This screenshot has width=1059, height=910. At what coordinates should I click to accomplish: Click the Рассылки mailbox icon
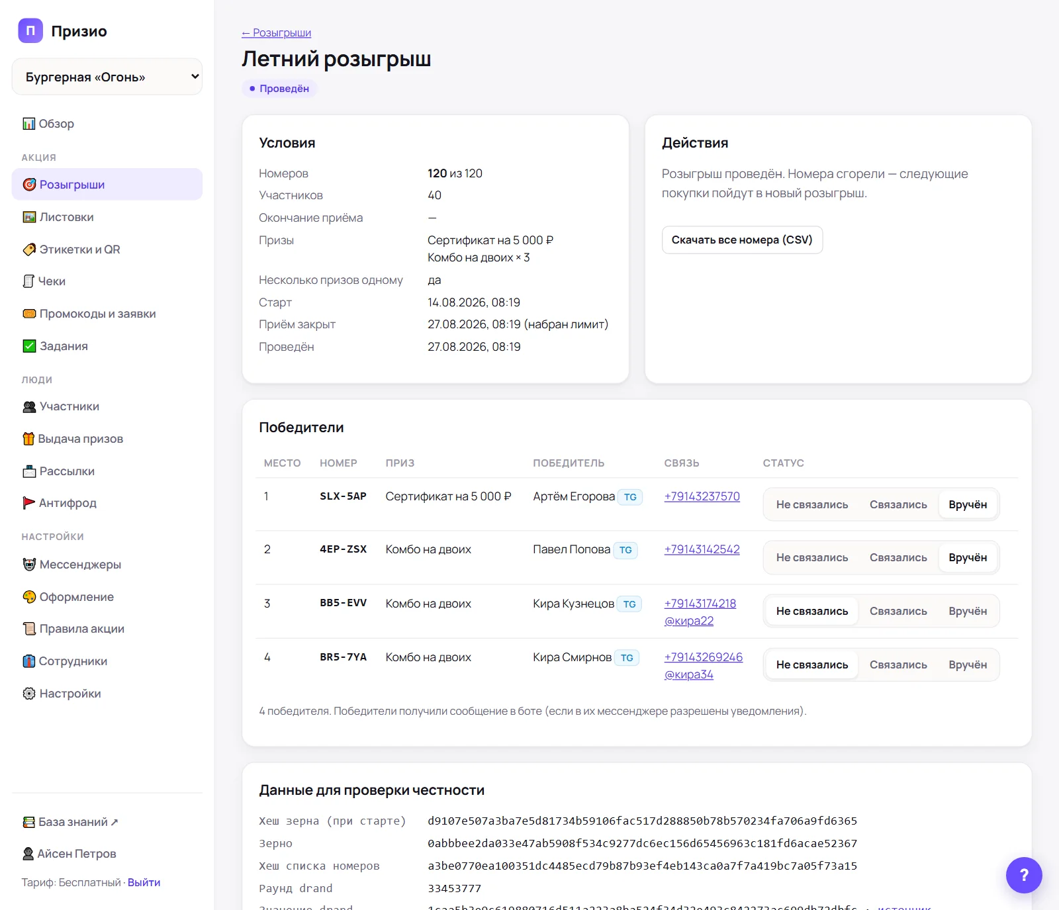point(29,471)
